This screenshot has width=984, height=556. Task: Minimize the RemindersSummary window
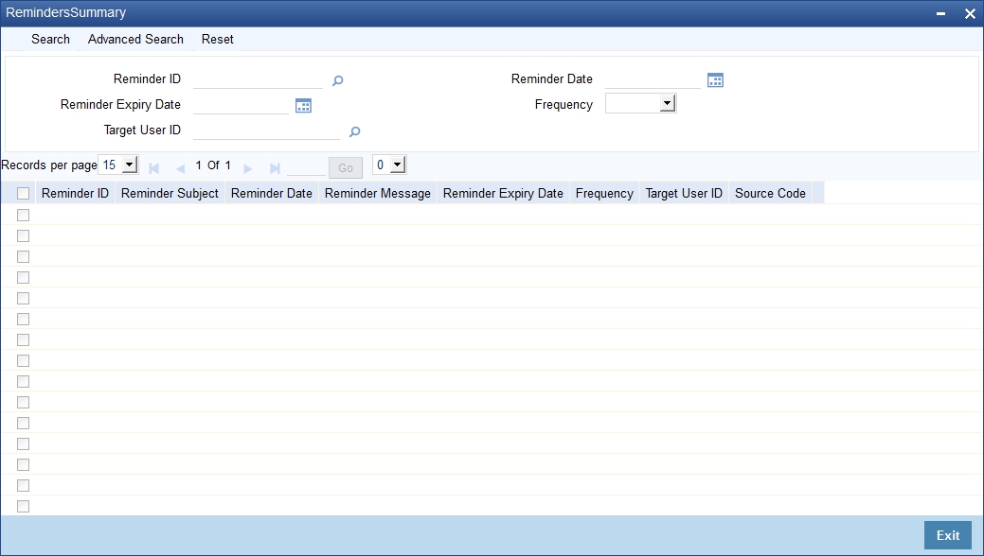click(940, 13)
